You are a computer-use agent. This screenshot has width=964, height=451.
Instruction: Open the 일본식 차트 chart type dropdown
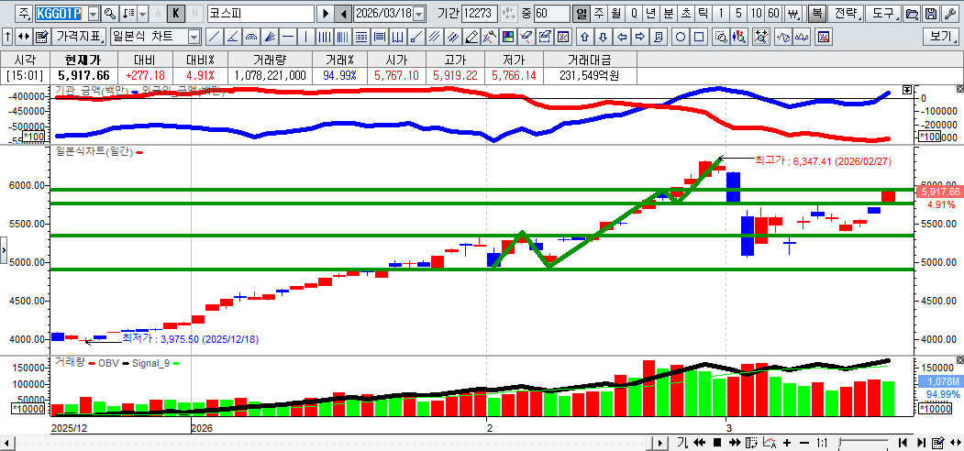click(x=194, y=37)
